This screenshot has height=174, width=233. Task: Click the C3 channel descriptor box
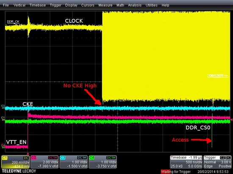[x=74, y=162]
